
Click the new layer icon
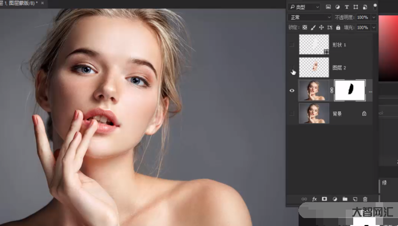(x=355, y=199)
